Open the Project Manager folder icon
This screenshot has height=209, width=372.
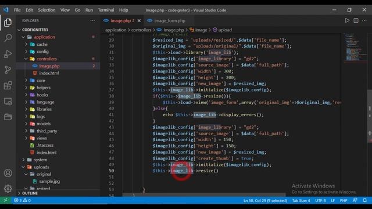coord(8,117)
